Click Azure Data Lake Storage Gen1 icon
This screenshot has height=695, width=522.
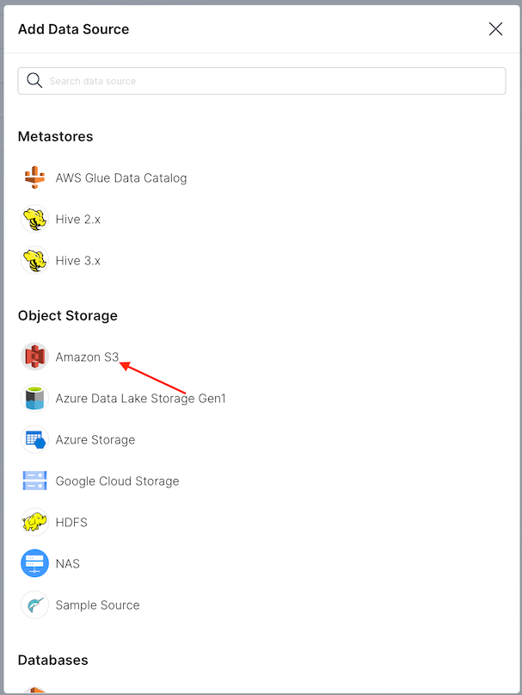click(34, 399)
